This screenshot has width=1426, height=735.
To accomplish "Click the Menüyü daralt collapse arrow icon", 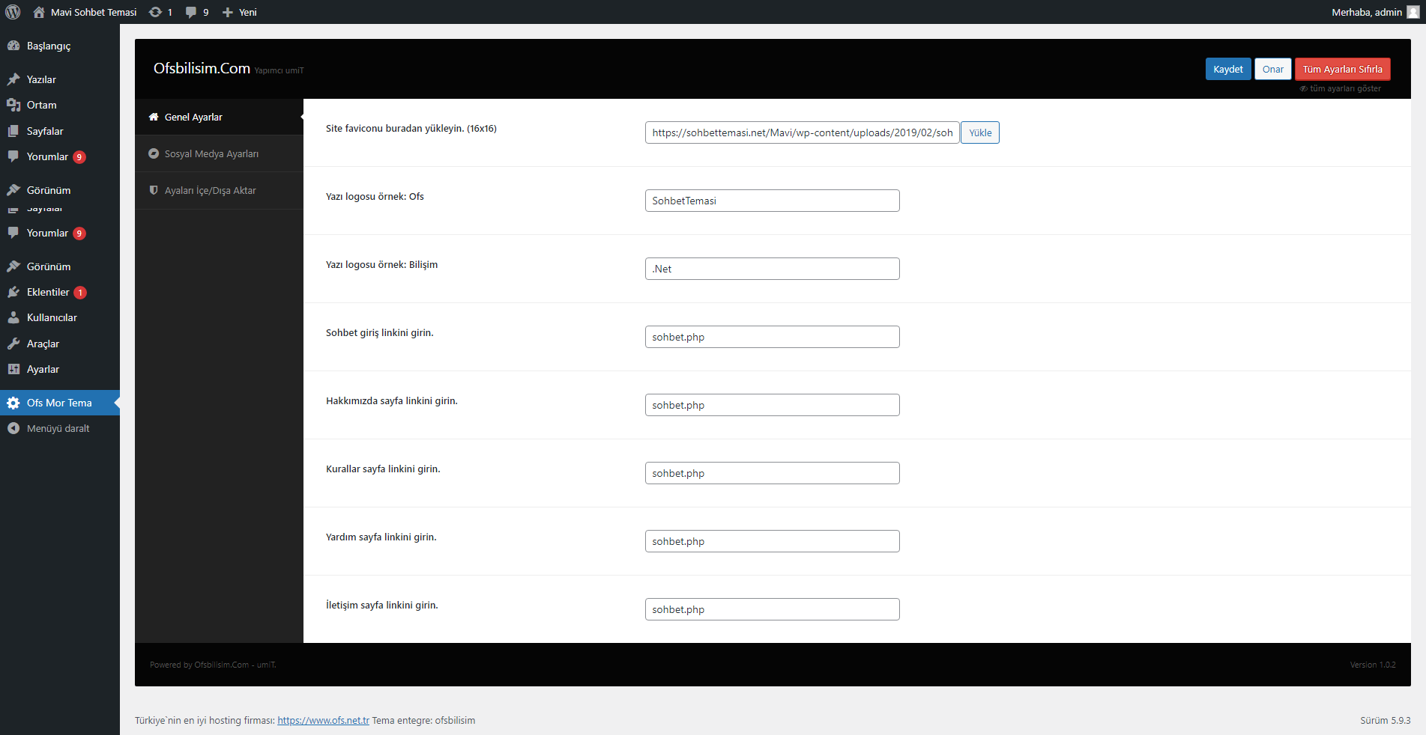I will [13, 428].
